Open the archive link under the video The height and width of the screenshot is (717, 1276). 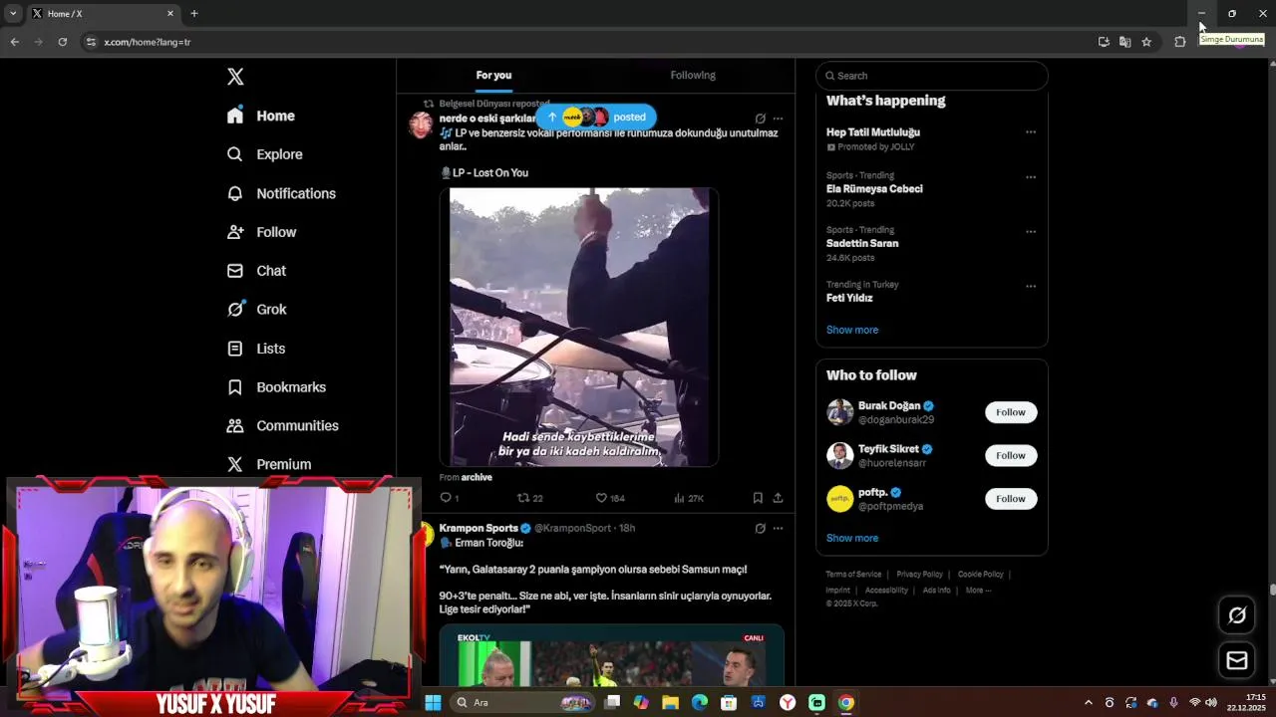477,478
